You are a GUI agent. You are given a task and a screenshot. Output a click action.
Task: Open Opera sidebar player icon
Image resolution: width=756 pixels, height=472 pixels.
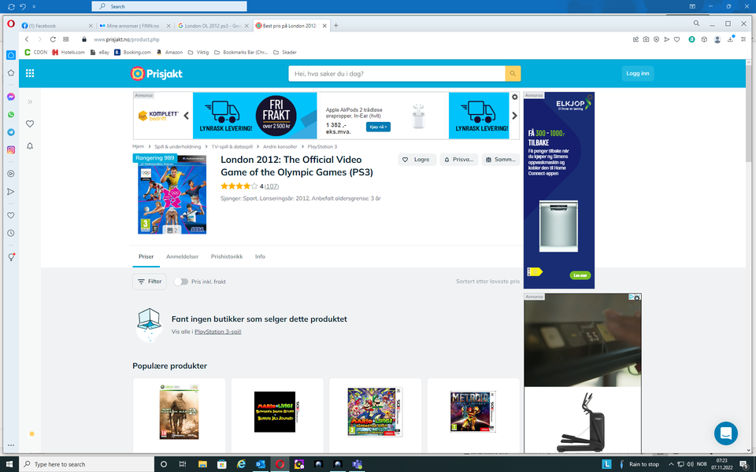point(10,174)
